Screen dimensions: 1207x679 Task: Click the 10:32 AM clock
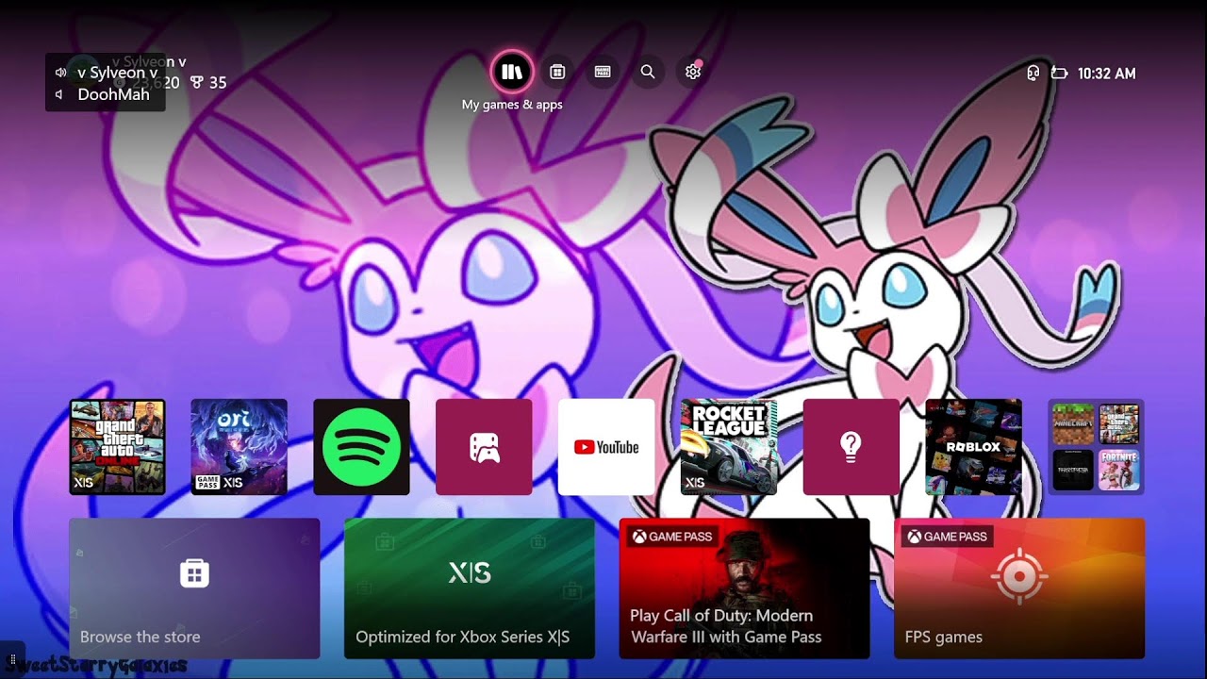click(1106, 74)
